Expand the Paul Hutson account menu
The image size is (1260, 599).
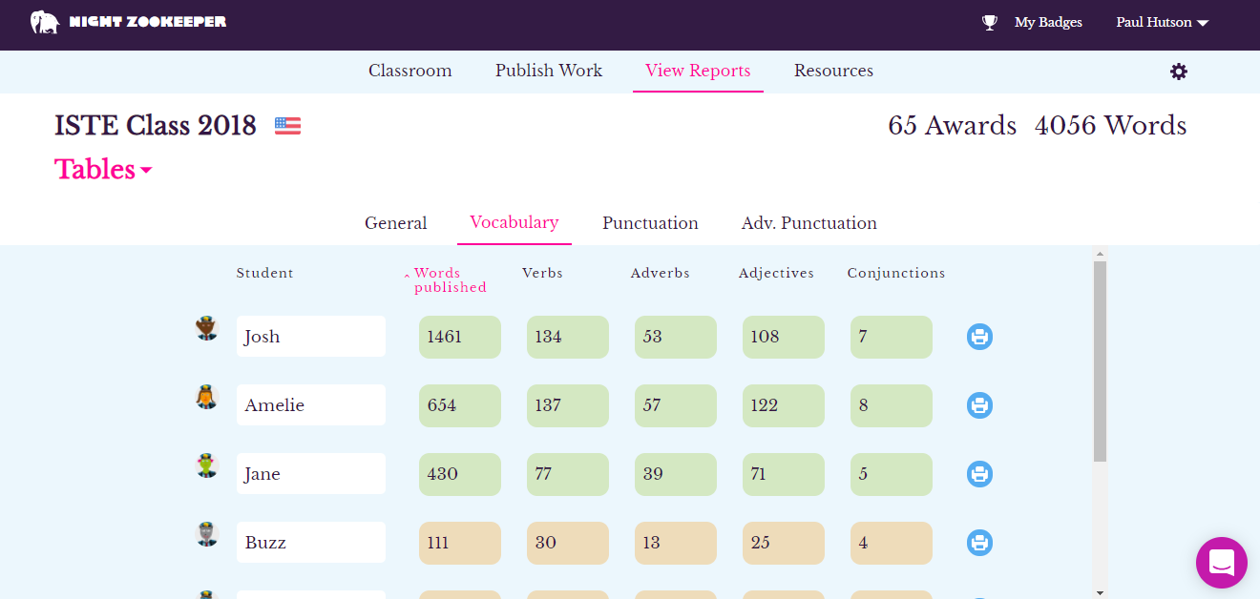[x=1162, y=22]
